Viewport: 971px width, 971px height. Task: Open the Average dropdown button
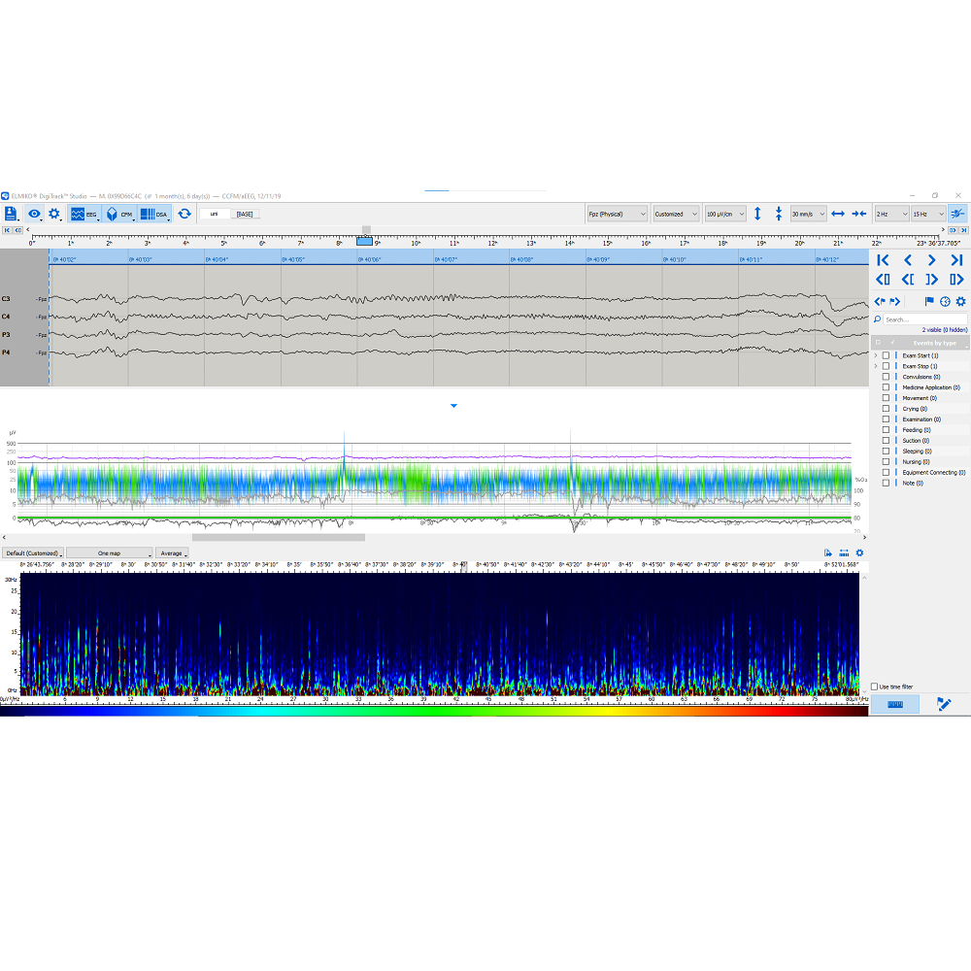click(173, 553)
